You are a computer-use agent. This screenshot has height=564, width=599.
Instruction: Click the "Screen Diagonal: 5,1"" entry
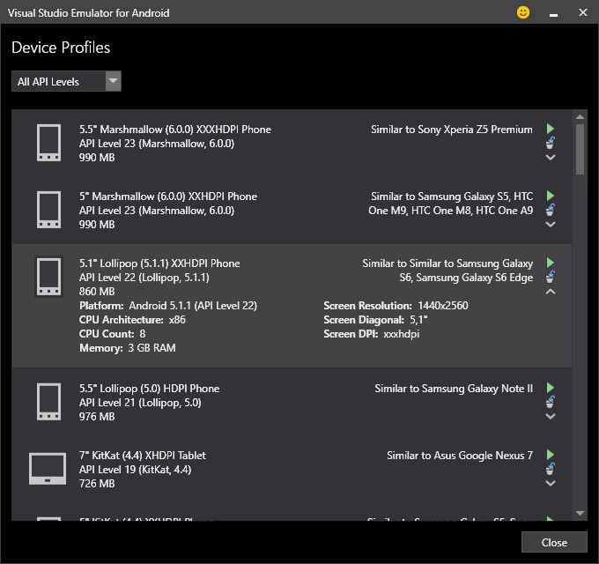(375, 319)
